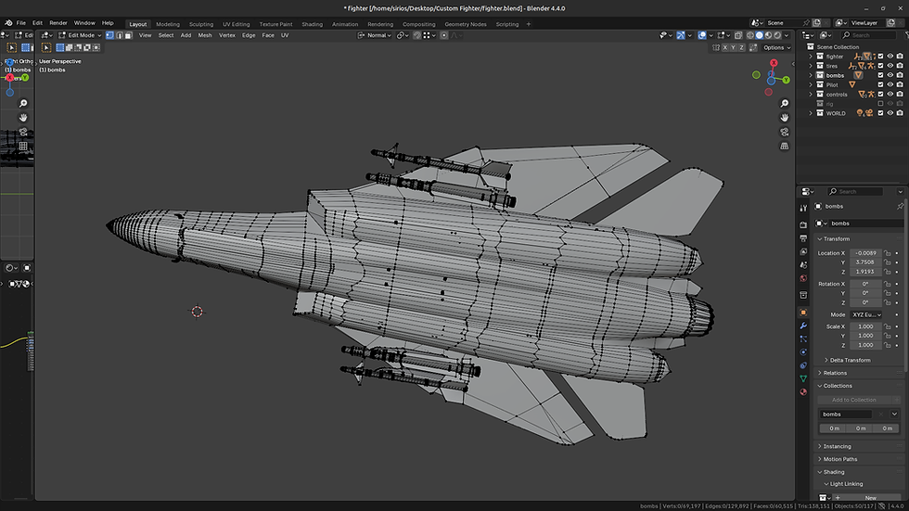Viewport: 909px width, 511px height.
Task: Uncheck the controls collection checkbox
Action: pos(880,95)
